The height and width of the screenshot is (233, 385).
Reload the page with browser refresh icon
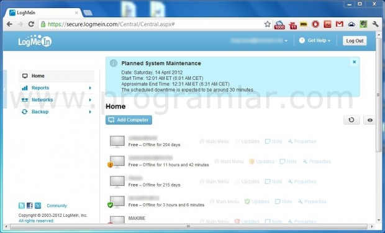click(x=31, y=24)
